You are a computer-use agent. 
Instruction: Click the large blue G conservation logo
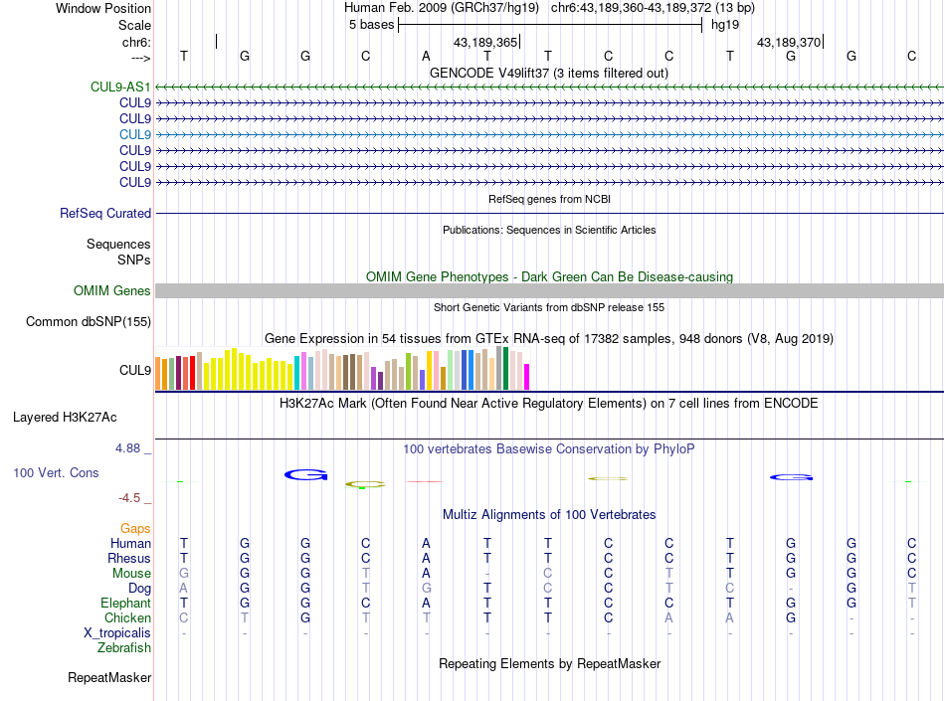306,475
